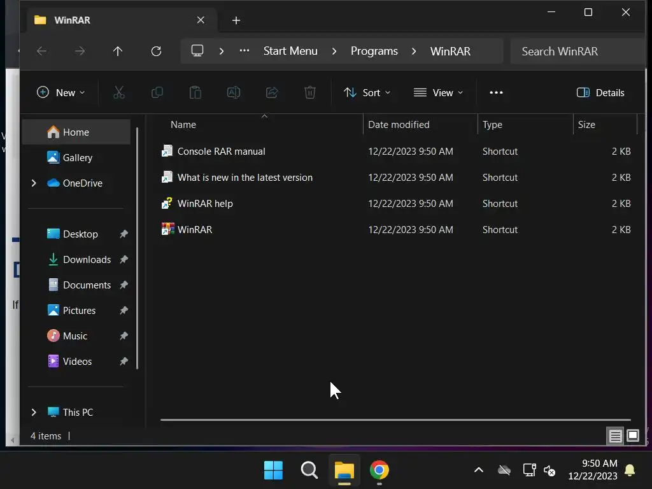Image resolution: width=652 pixels, height=489 pixels.
Task: Click Start Menu breadcrumb
Action: 290,51
